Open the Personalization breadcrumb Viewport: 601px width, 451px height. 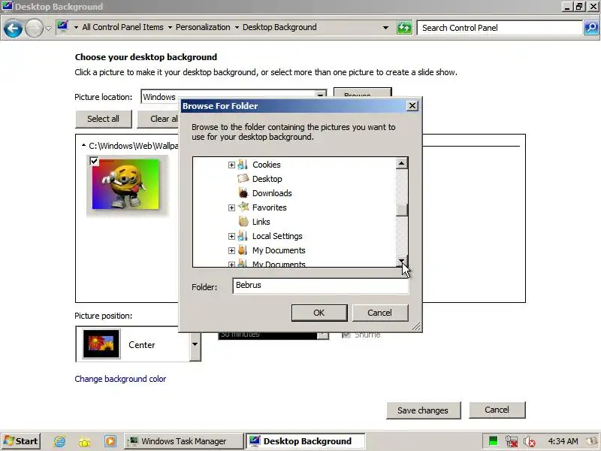click(203, 27)
